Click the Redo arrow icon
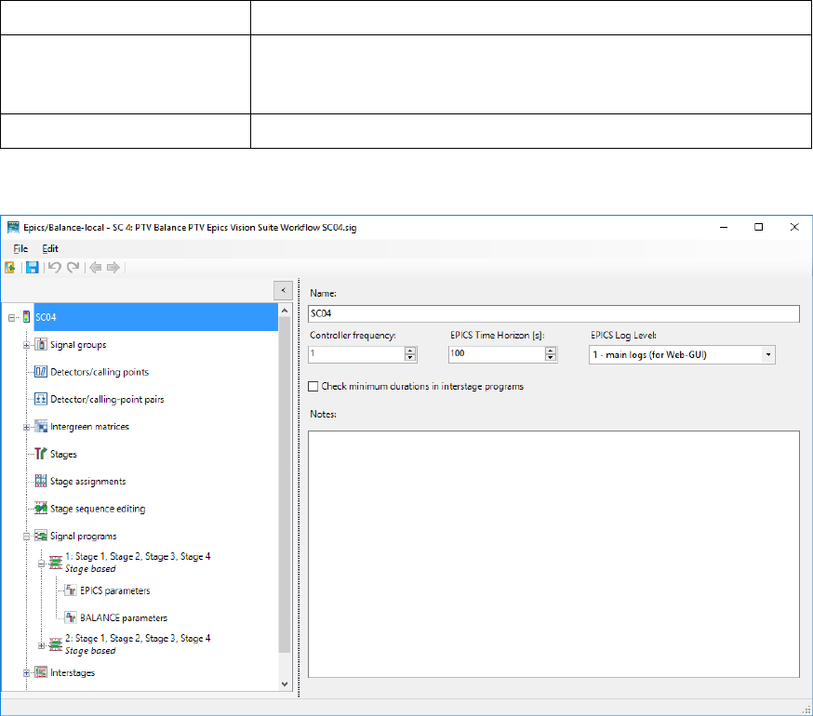 [x=73, y=268]
